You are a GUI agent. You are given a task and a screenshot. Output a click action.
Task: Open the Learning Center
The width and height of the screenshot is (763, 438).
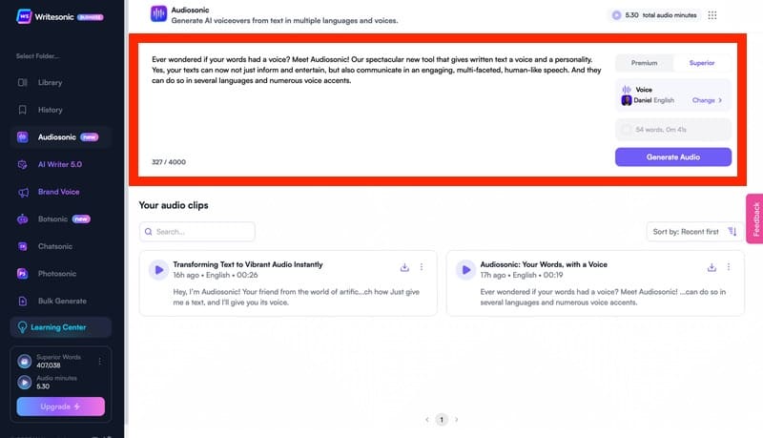tap(61, 327)
